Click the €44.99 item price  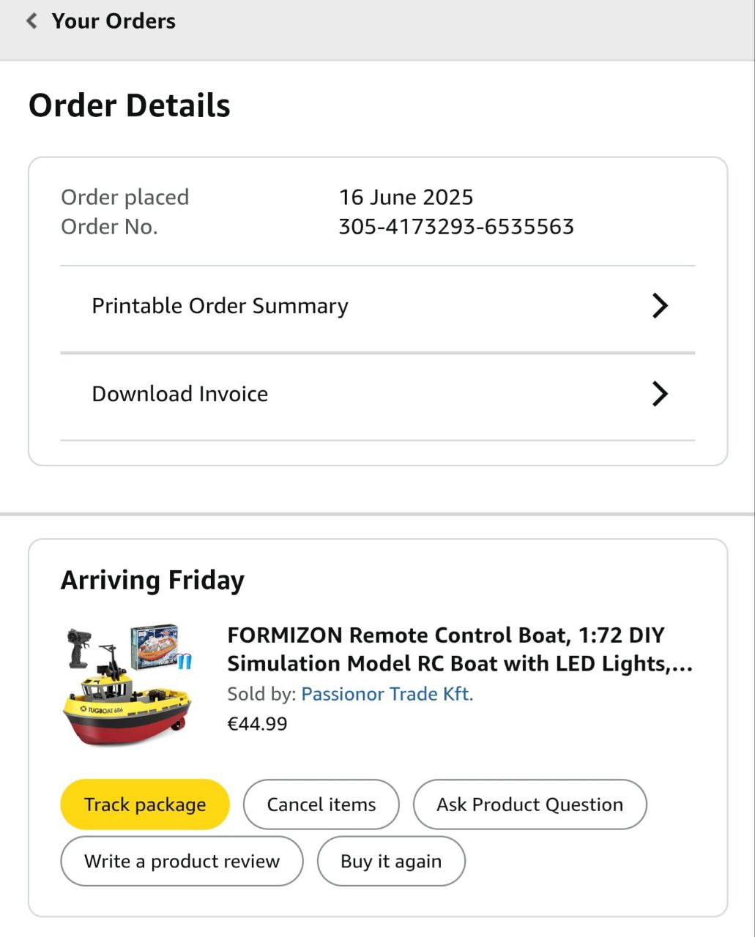click(x=257, y=724)
